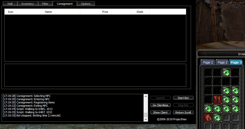Switch to inventory Page 1
The image size is (245, 129).
(208, 62)
